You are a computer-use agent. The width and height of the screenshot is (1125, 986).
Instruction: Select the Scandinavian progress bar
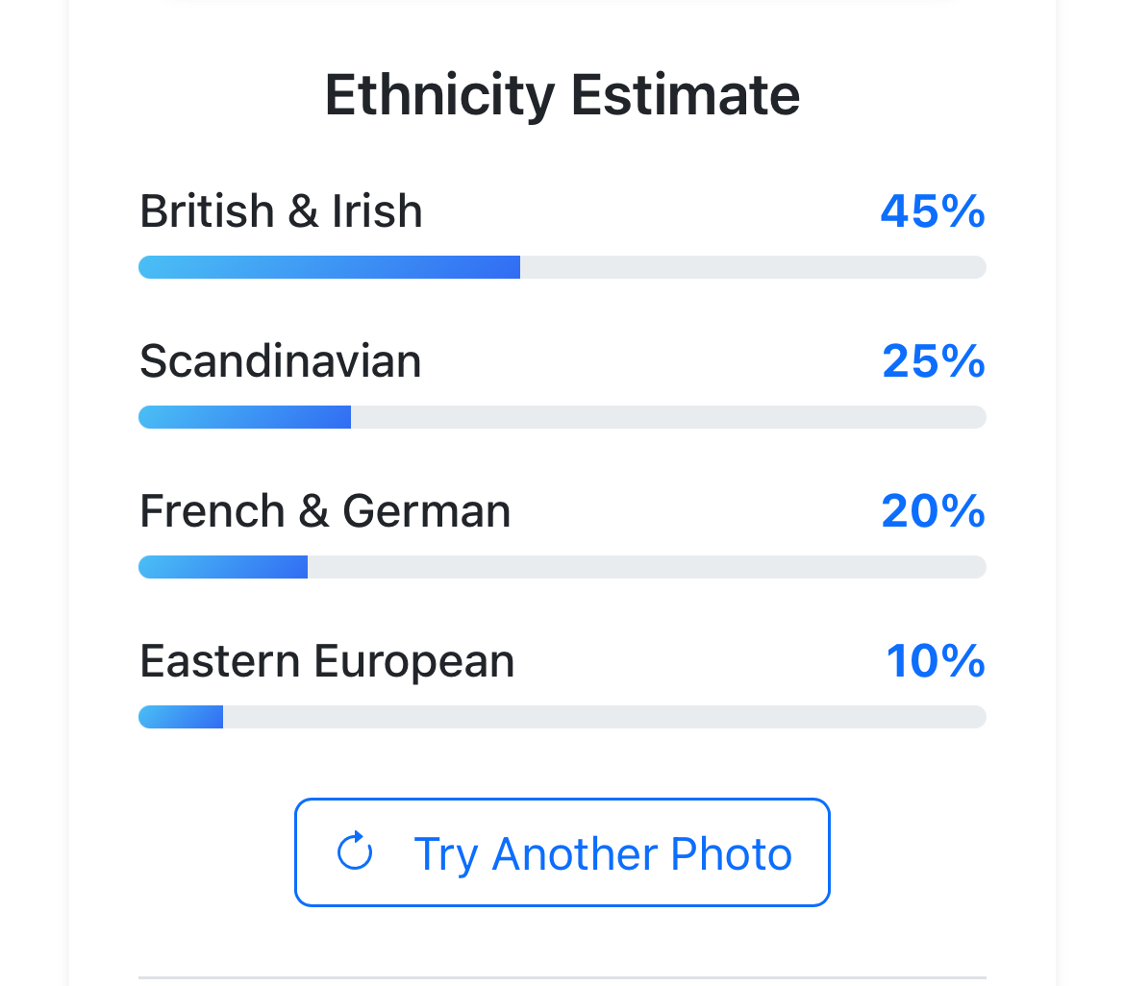(562, 417)
